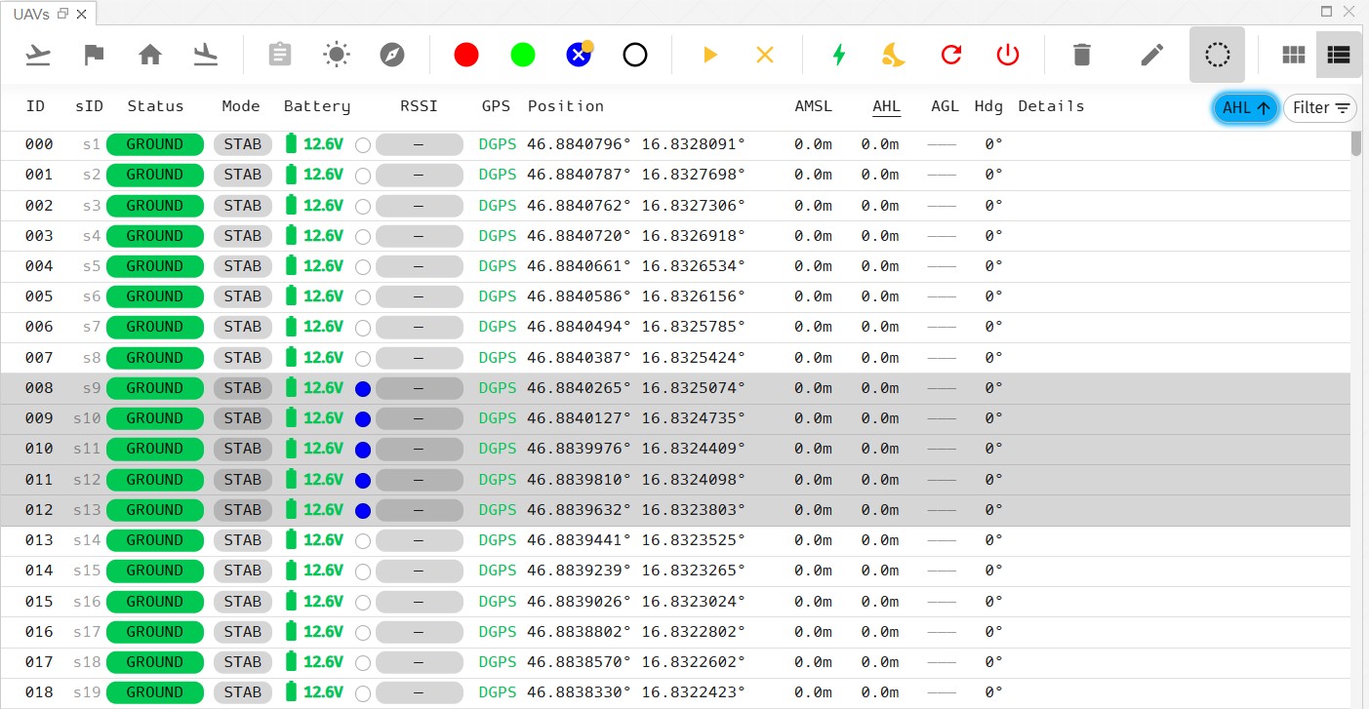Viewport: 1369px width, 709px height.
Task: Select UAV row with ID 004
Action: [675, 266]
